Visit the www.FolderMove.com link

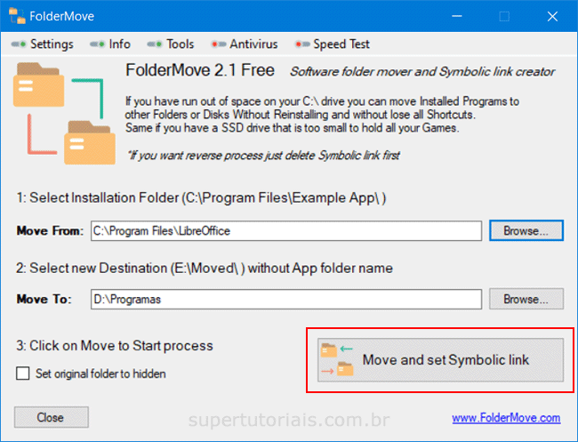tap(505, 417)
